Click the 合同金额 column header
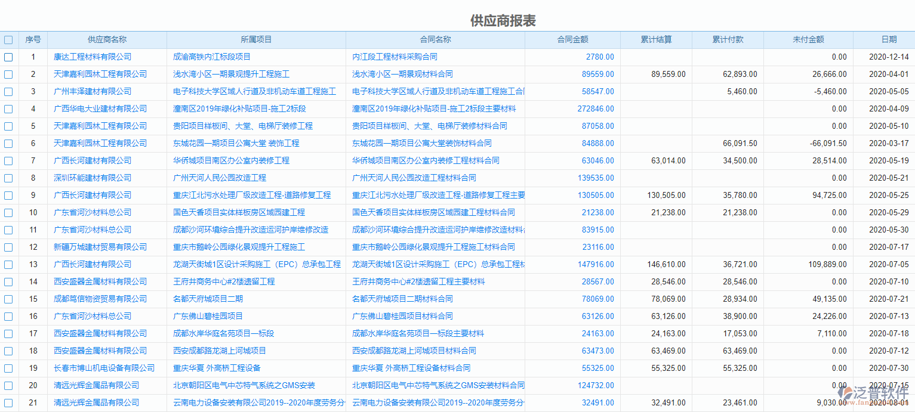Screen dimensions: 915x412 572,39
